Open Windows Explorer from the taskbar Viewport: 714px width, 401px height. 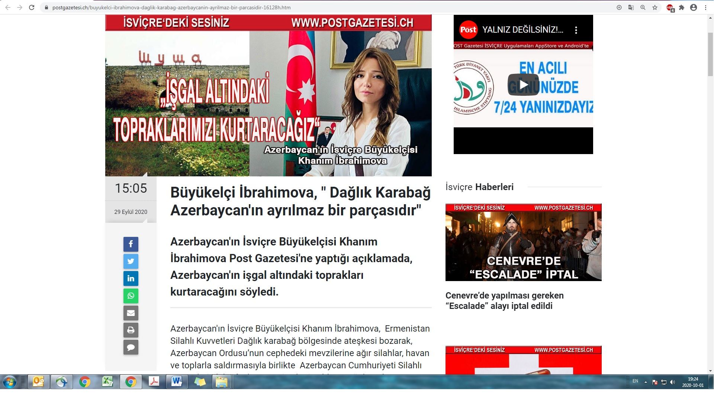coord(222,382)
